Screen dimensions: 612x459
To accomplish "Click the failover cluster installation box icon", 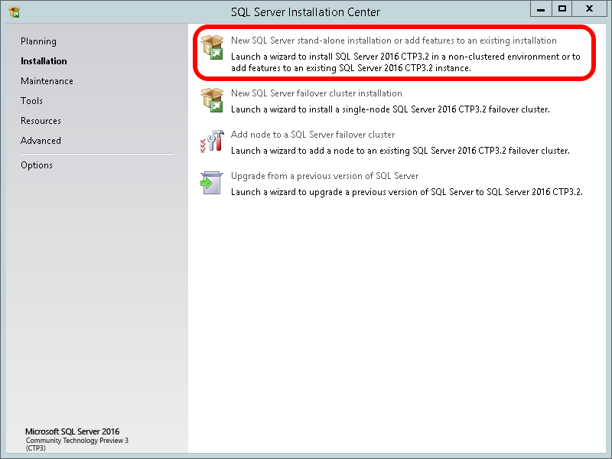I will (212, 100).
